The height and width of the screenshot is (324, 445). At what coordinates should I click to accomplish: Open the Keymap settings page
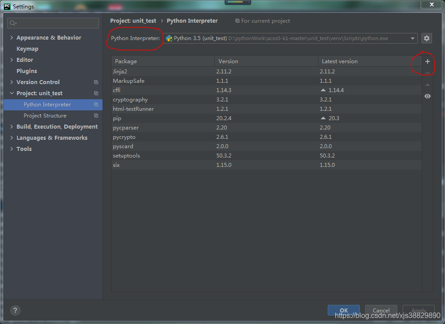[27, 49]
